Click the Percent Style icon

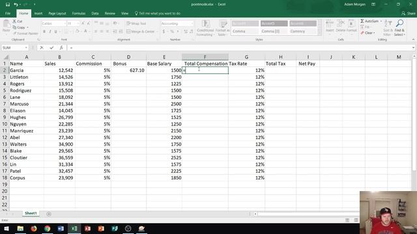point(172,31)
